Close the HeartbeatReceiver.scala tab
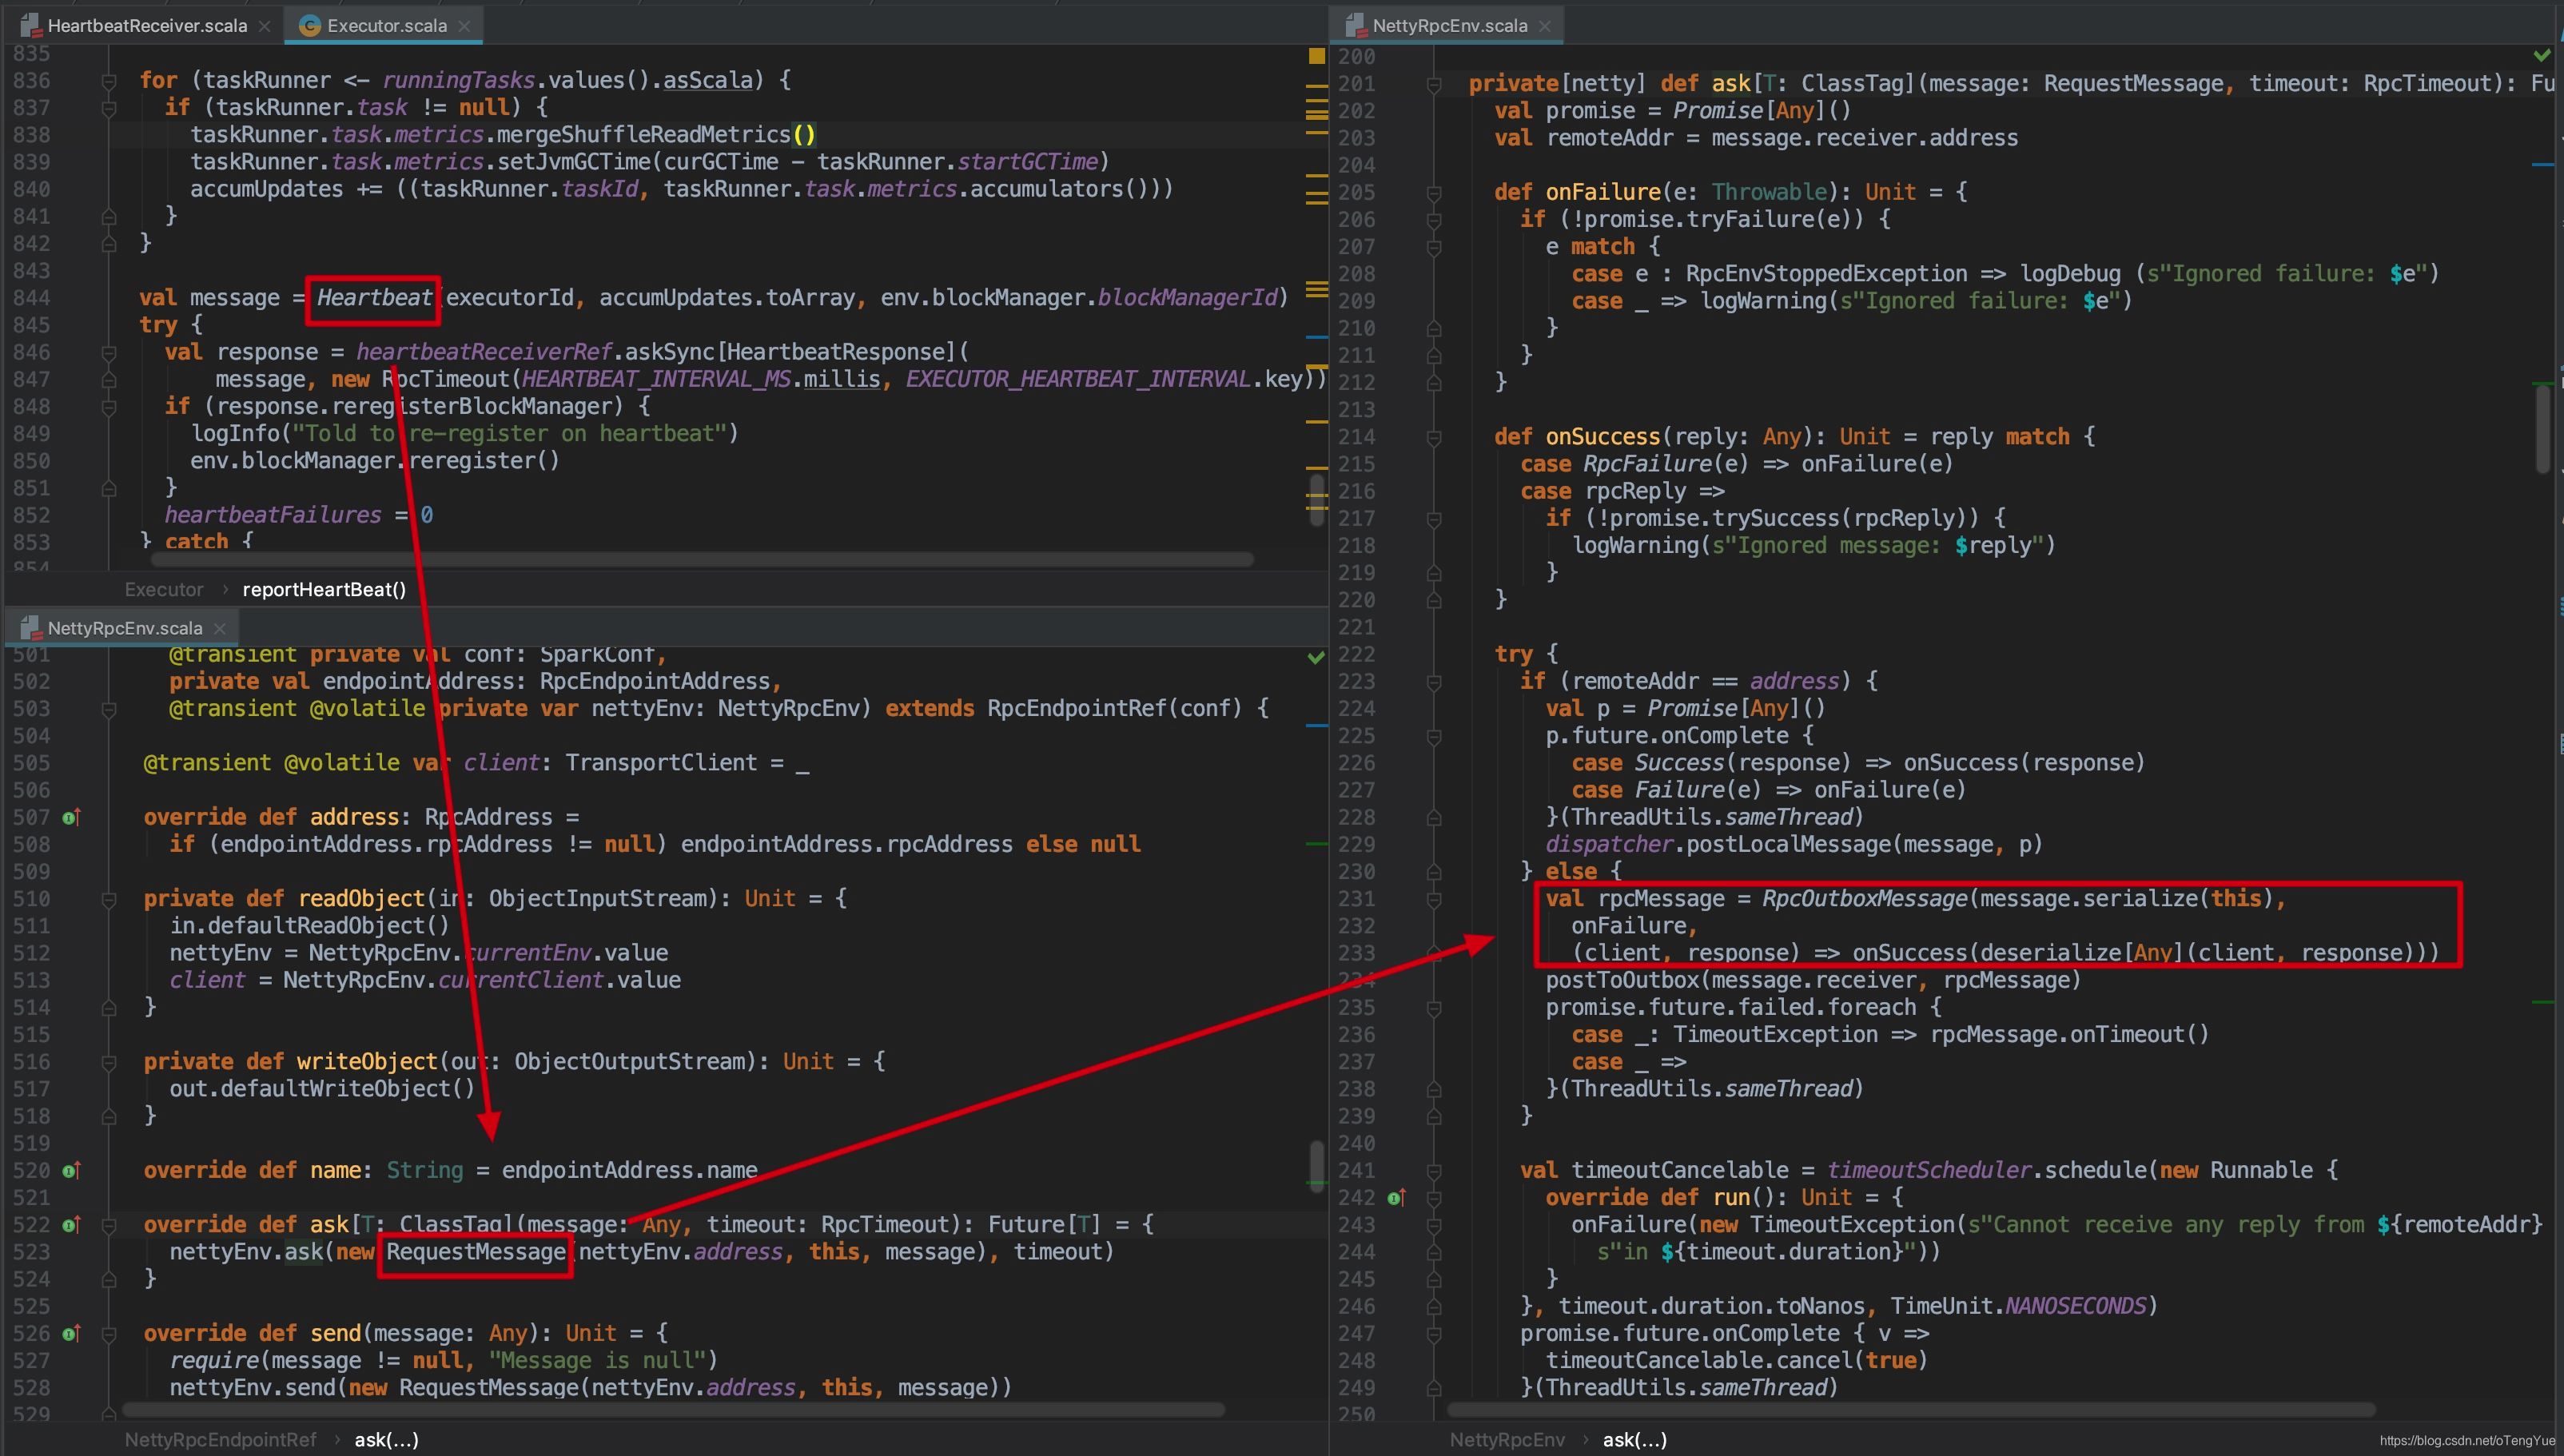 pyautogui.click(x=265, y=26)
